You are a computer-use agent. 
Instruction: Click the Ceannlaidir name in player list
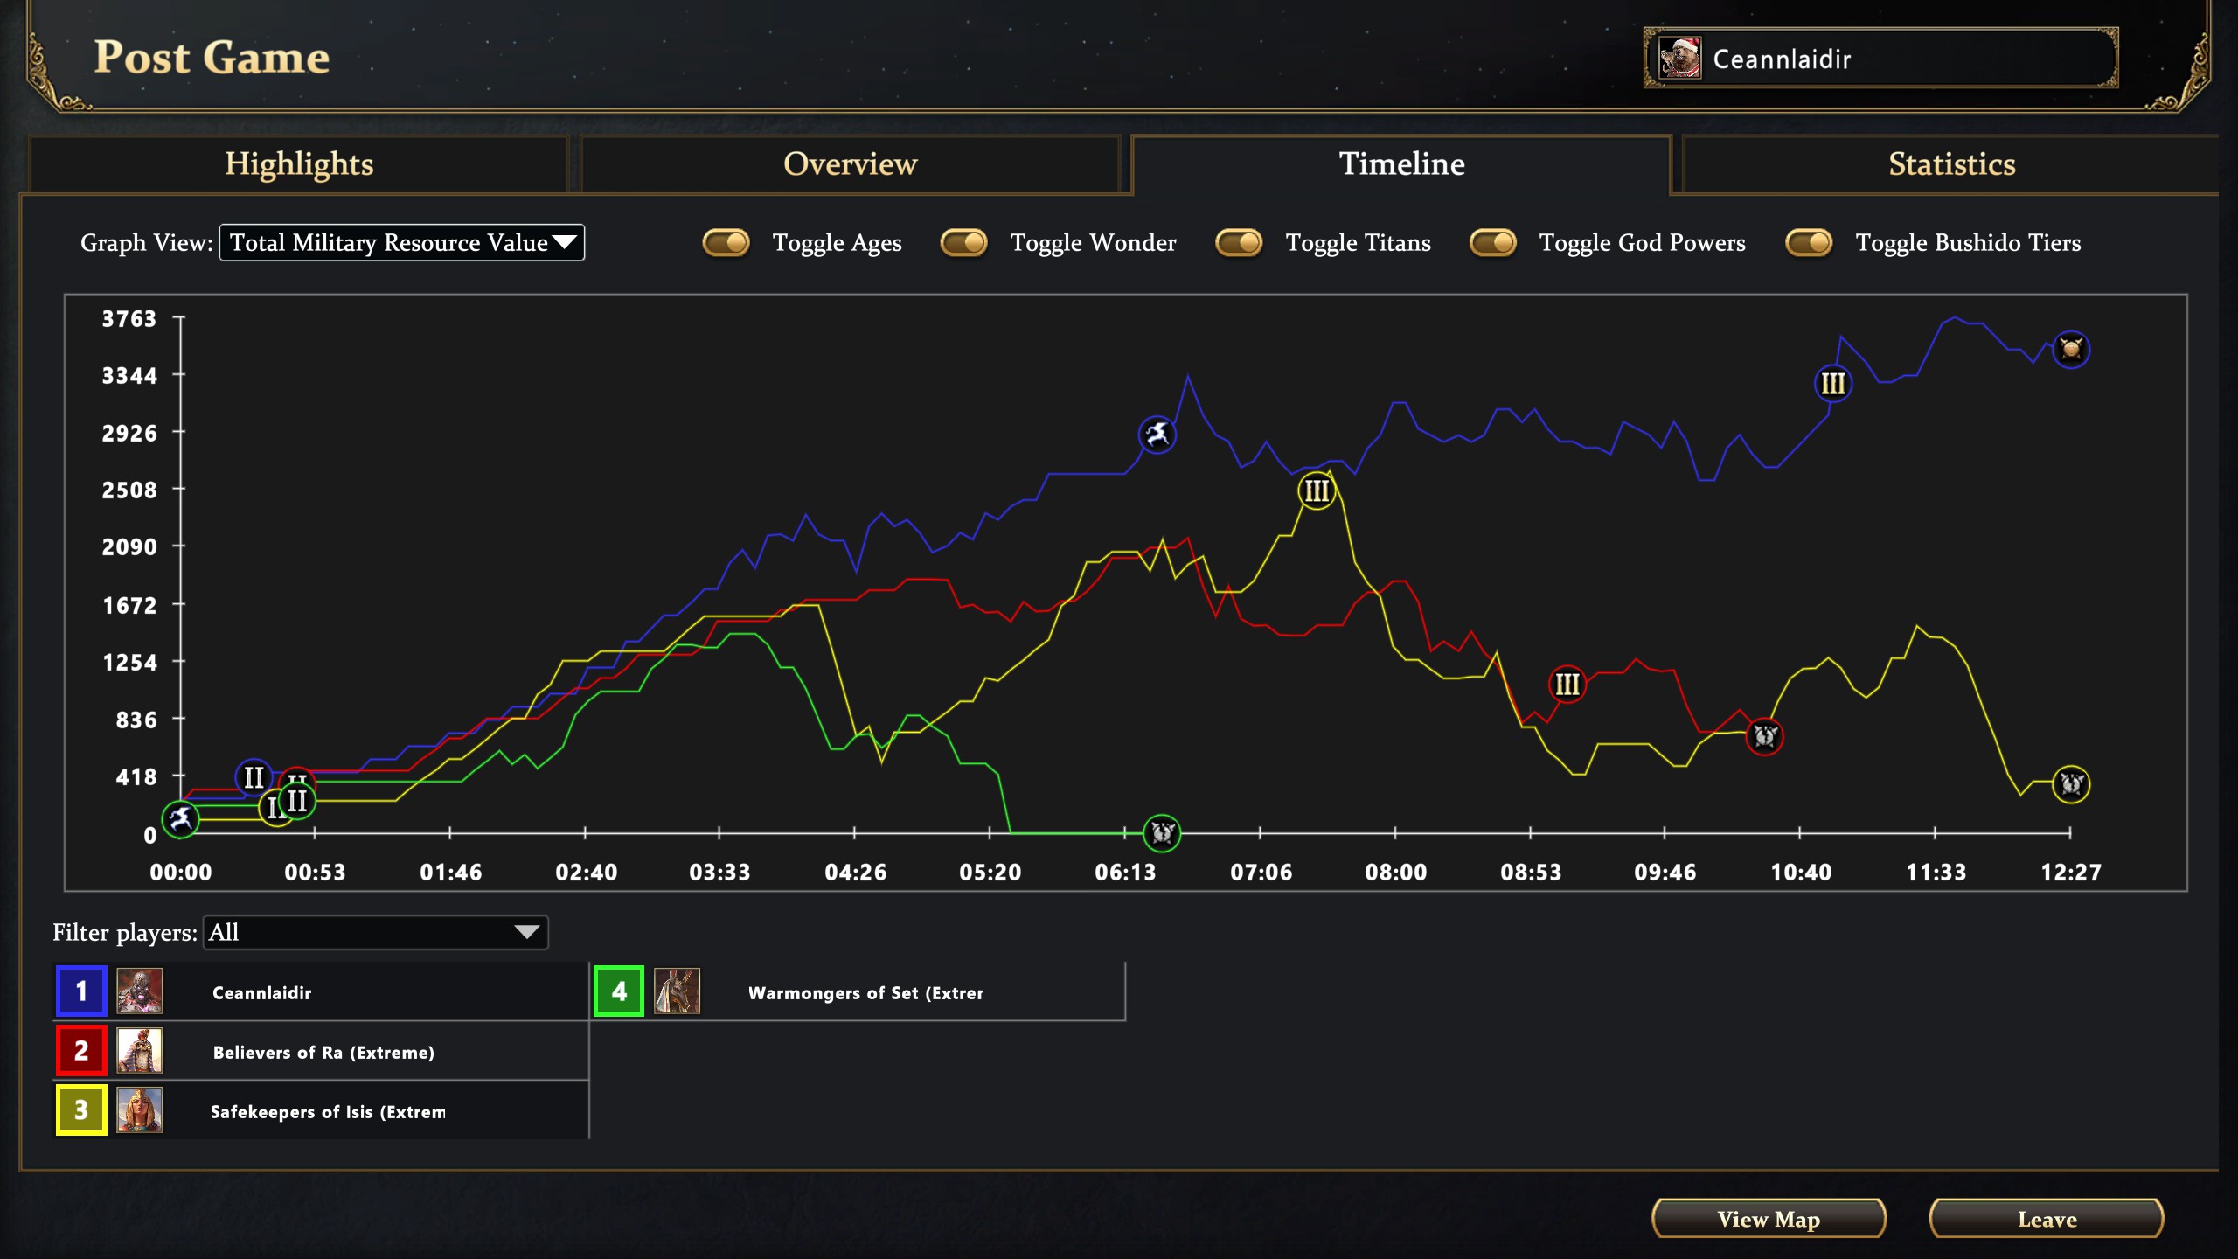[x=262, y=993]
